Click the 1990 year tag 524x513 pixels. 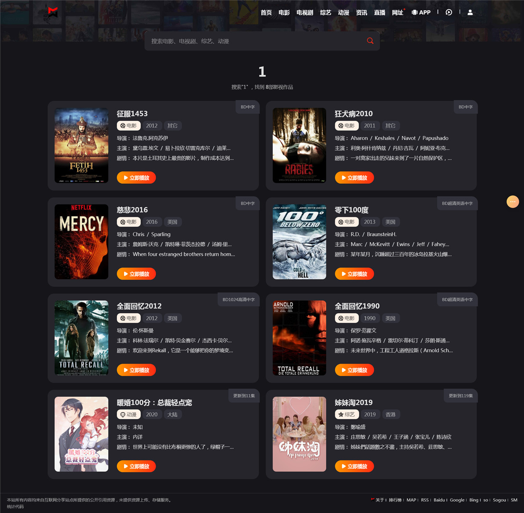[370, 318]
